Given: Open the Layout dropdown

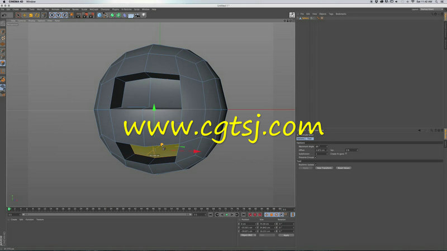Looking at the screenshot, I should [x=431, y=9].
